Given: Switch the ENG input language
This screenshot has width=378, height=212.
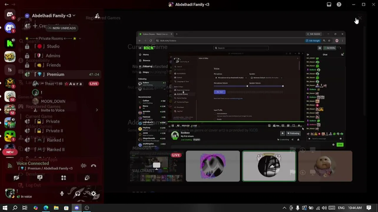Looking at the screenshot, I should click(x=341, y=208).
